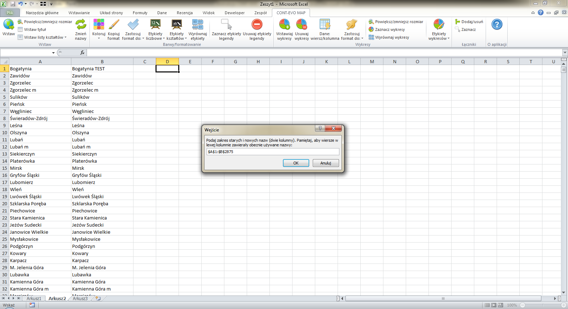The image size is (568, 309).
Task: Click the range input field in dialog
Action: pyautogui.click(x=273, y=152)
